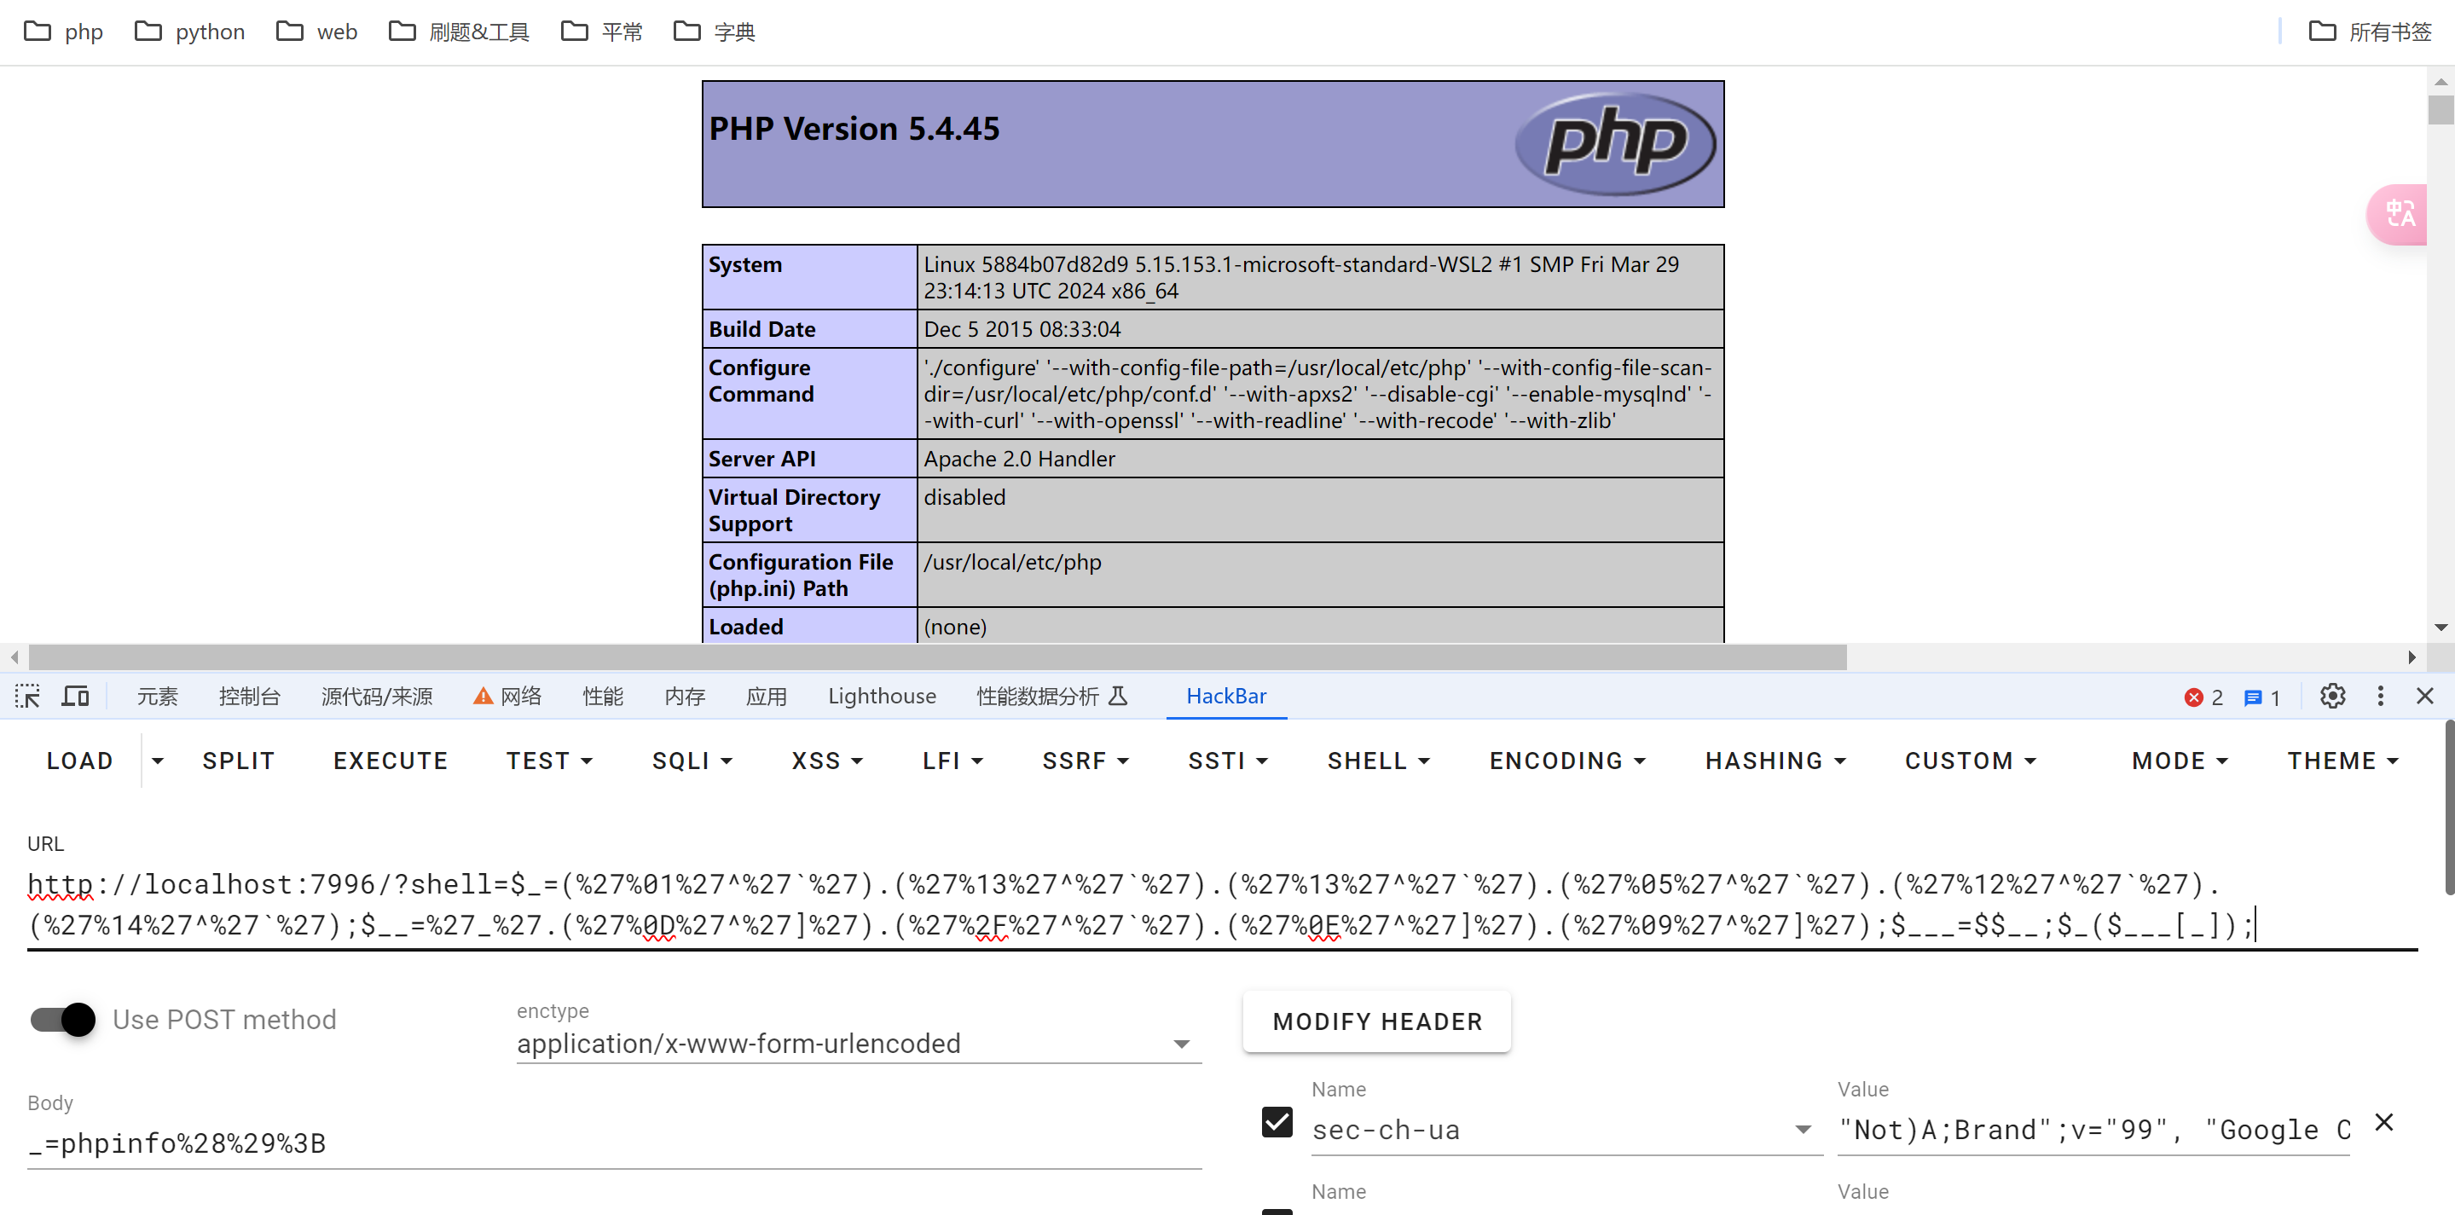Toggle device toolbar icon in DevTools
The image size is (2455, 1215).
pyautogui.click(x=75, y=697)
